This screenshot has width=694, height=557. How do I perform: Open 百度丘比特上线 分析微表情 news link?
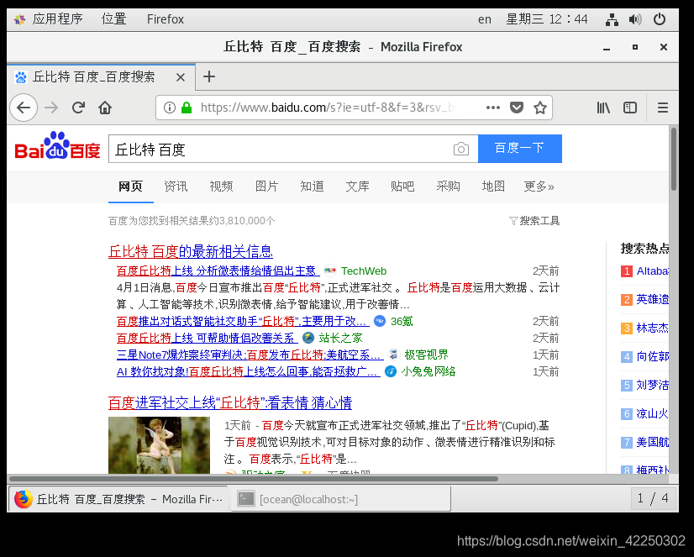(x=218, y=271)
